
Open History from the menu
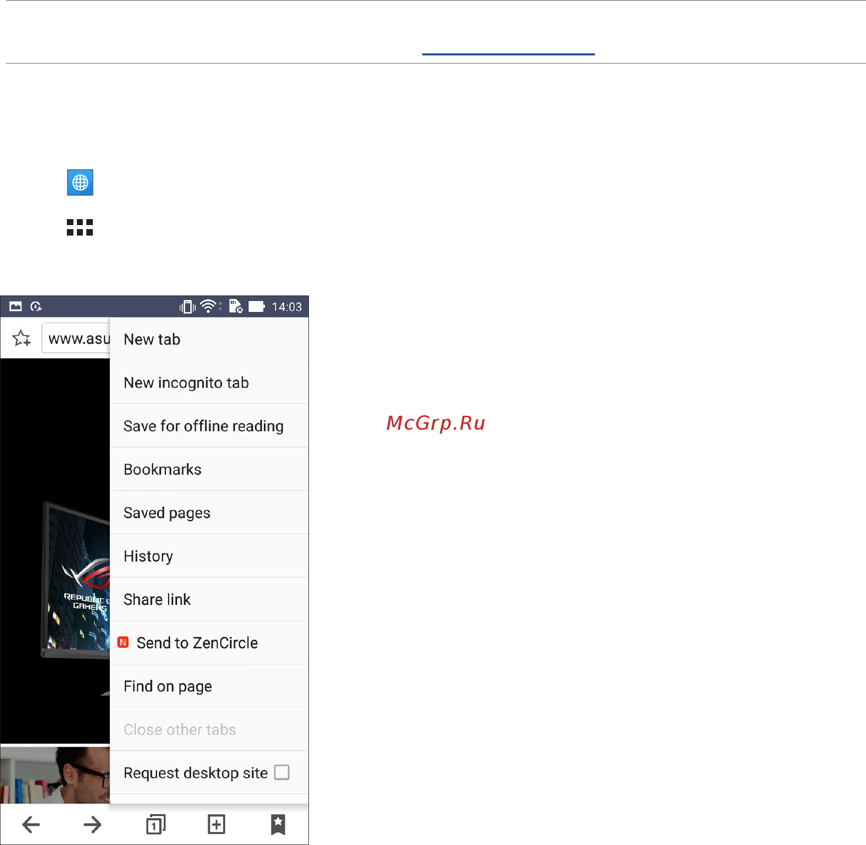click(209, 556)
